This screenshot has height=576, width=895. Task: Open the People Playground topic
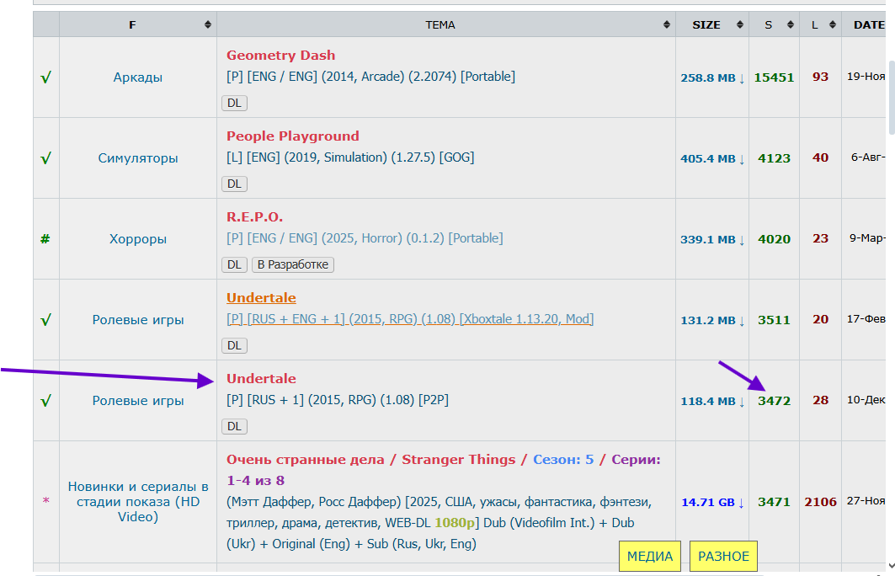pyautogui.click(x=292, y=136)
